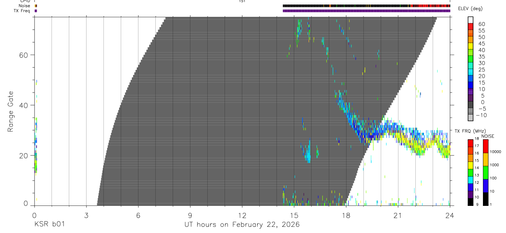Click the '35' label on ELEV scale
This screenshot has height=233, width=506.
coord(481,57)
